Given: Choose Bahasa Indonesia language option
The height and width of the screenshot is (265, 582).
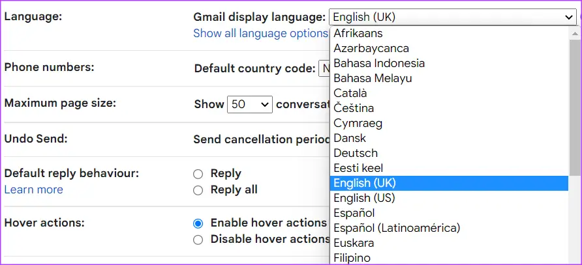Looking at the screenshot, I should [x=379, y=63].
